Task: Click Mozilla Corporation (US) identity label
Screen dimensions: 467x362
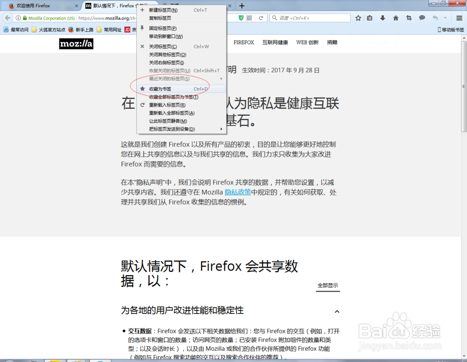Action: (x=51, y=18)
